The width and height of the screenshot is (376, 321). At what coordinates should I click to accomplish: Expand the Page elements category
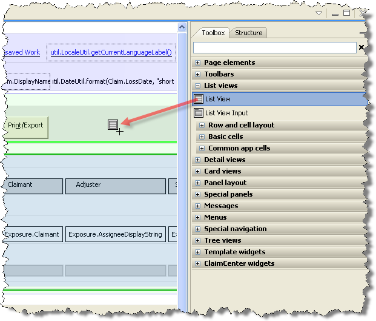197,63
